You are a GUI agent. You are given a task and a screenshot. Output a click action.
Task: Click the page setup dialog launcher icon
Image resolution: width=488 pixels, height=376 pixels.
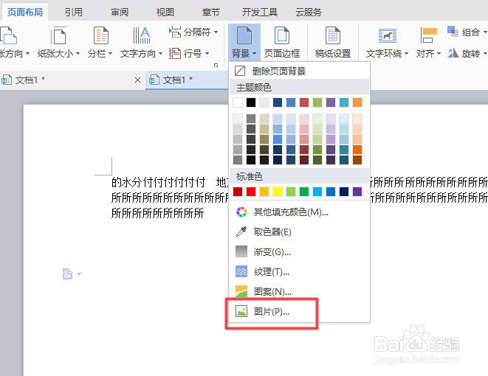[216, 65]
